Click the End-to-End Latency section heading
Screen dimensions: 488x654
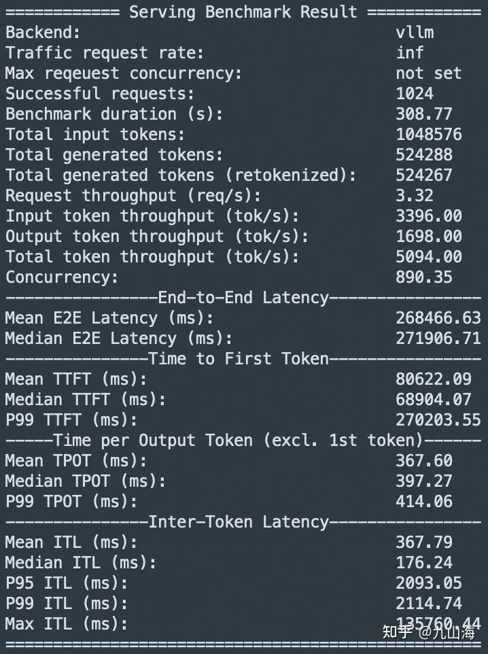(x=243, y=297)
